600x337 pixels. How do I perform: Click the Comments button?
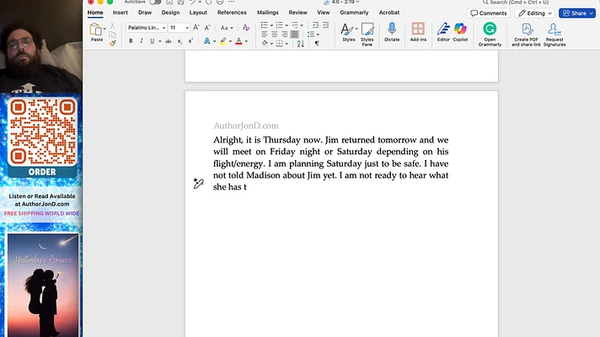pyautogui.click(x=488, y=13)
